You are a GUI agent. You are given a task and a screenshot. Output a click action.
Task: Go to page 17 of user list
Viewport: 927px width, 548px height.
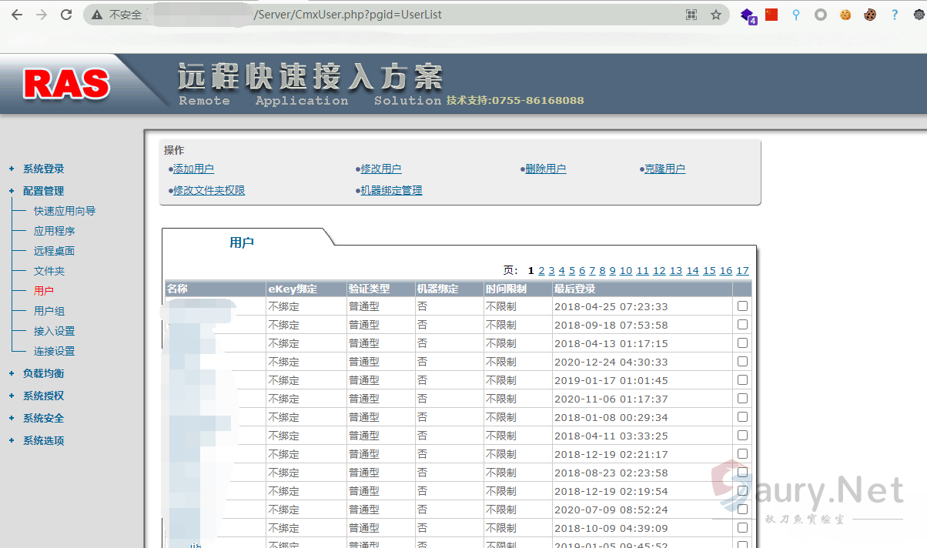[x=742, y=270]
